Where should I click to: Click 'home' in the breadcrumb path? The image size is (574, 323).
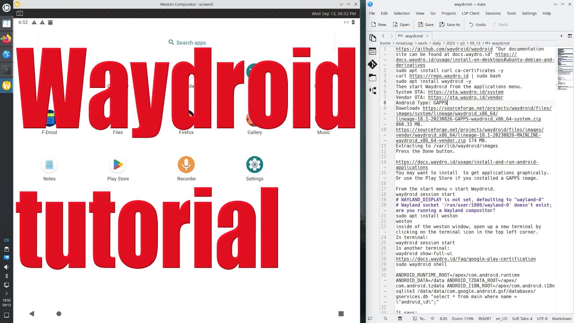(385, 44)
